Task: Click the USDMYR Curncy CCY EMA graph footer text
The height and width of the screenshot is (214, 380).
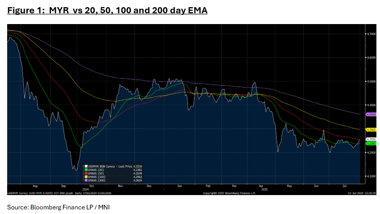Action: click(59, 193)
